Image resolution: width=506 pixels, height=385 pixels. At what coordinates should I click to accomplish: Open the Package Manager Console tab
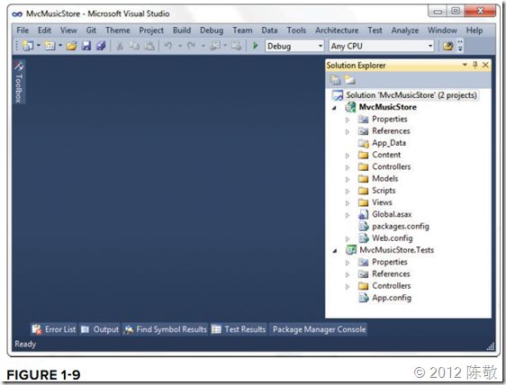click(x=319, y=329)
